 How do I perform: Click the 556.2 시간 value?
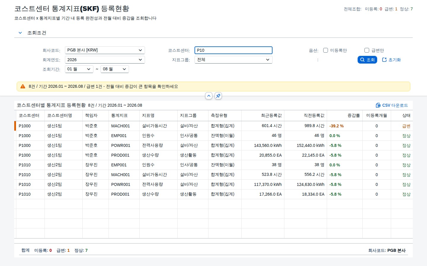(x=314, y=175)
